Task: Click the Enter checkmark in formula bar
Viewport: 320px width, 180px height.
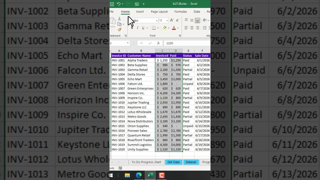Action: [150, 43]
